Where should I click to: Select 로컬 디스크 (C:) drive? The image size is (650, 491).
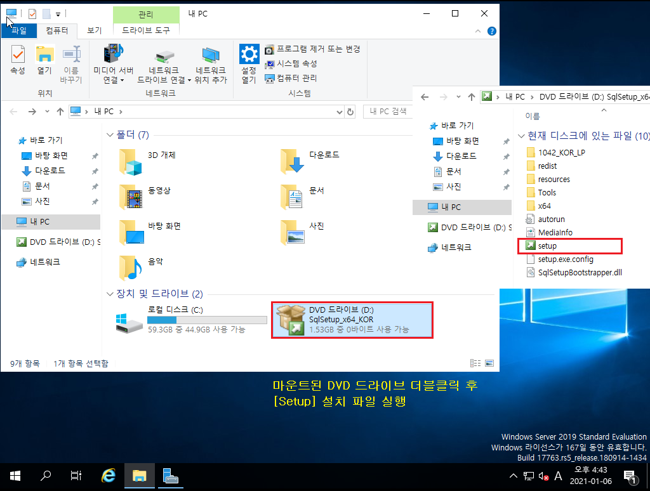coord(190,320)
